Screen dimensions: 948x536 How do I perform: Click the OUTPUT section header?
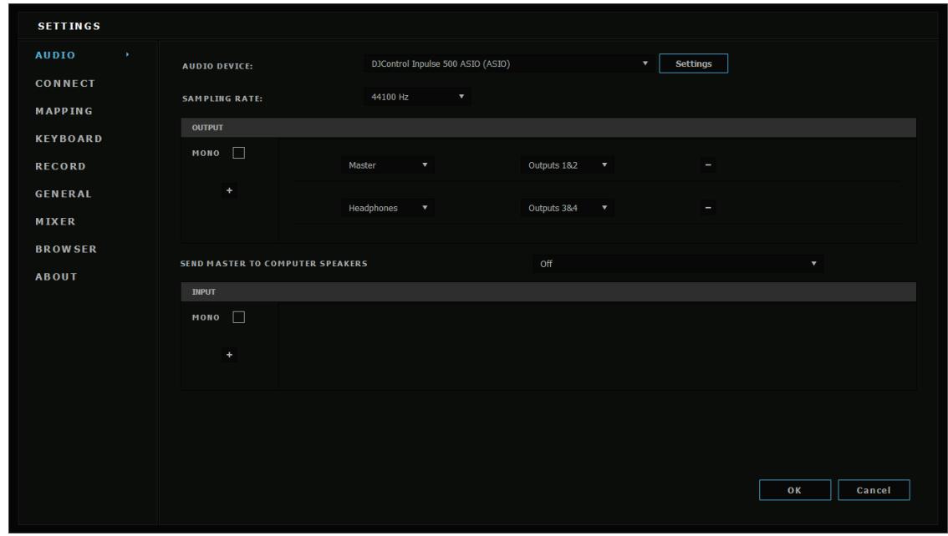click(548, 128)
